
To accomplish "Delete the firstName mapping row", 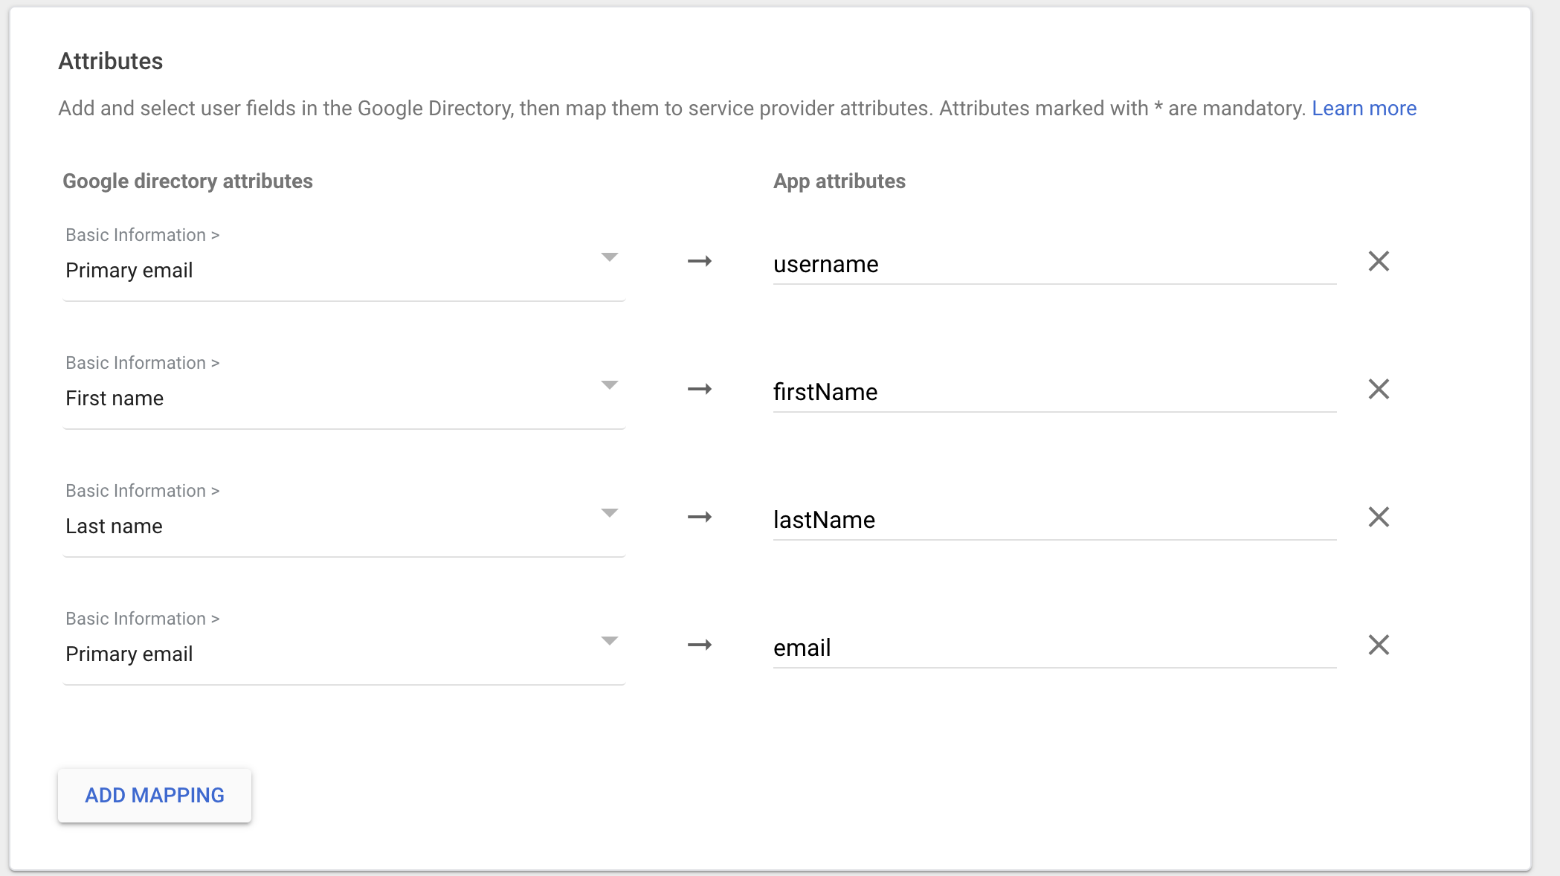I will tap(1379, 389).
